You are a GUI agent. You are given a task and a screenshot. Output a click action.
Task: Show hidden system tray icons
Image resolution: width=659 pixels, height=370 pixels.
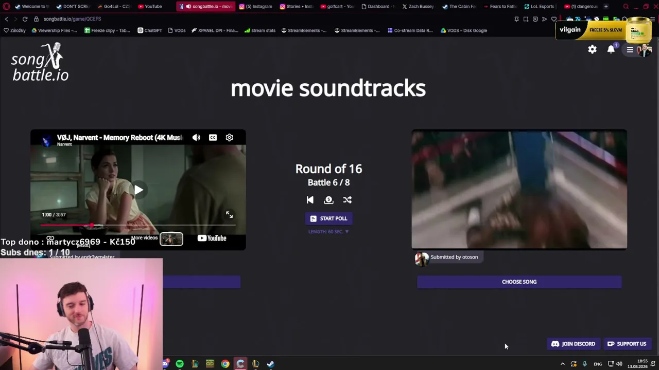coord(562,364)
